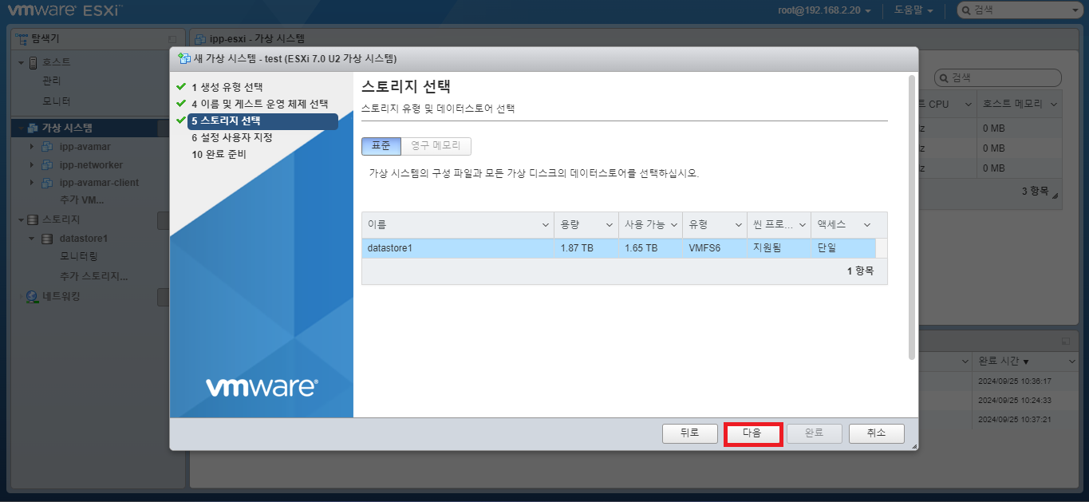Open the 유형 column dropdown arrow
This screenshot has height=502, width=1089.
tap(738, 225)
